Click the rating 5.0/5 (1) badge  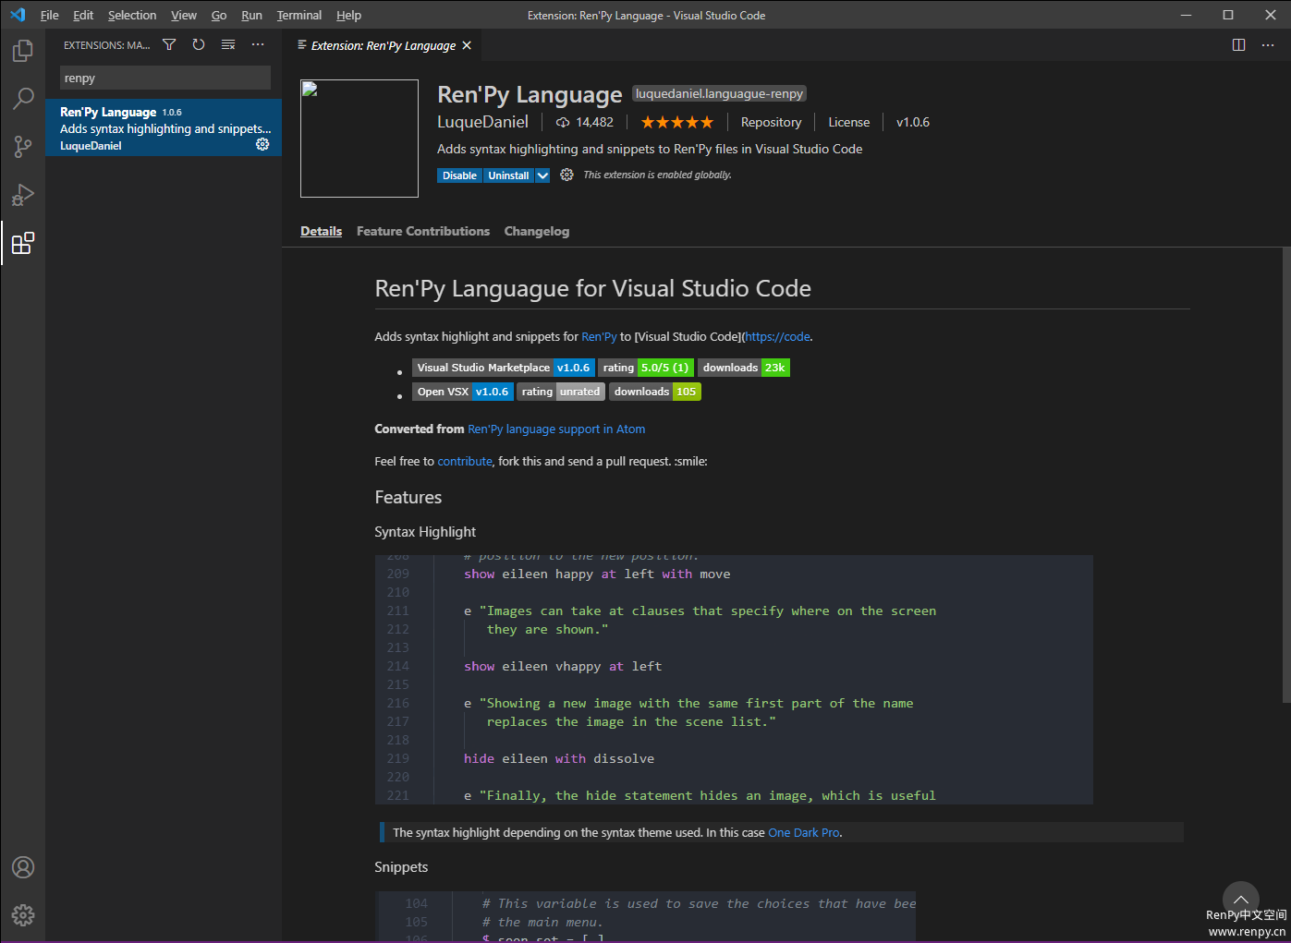[646, 368]
